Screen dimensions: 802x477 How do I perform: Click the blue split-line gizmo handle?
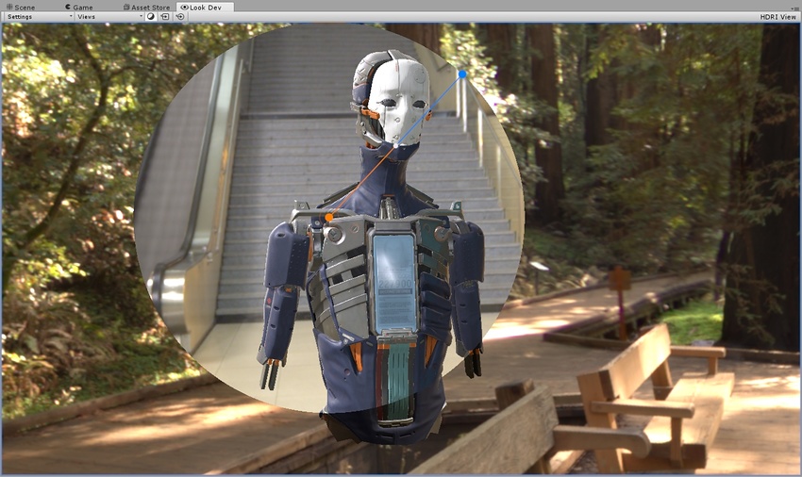(x=461, y=74)
